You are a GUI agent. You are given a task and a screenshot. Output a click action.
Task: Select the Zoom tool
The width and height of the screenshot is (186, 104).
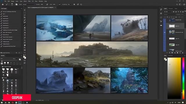[x=25, y=47]
